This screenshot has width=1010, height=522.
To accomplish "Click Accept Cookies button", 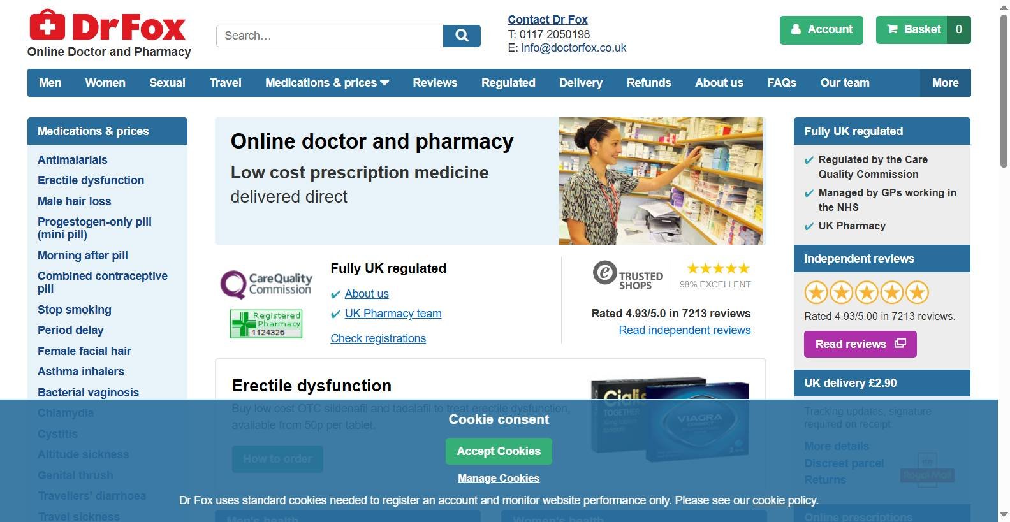I will [499, 451].
